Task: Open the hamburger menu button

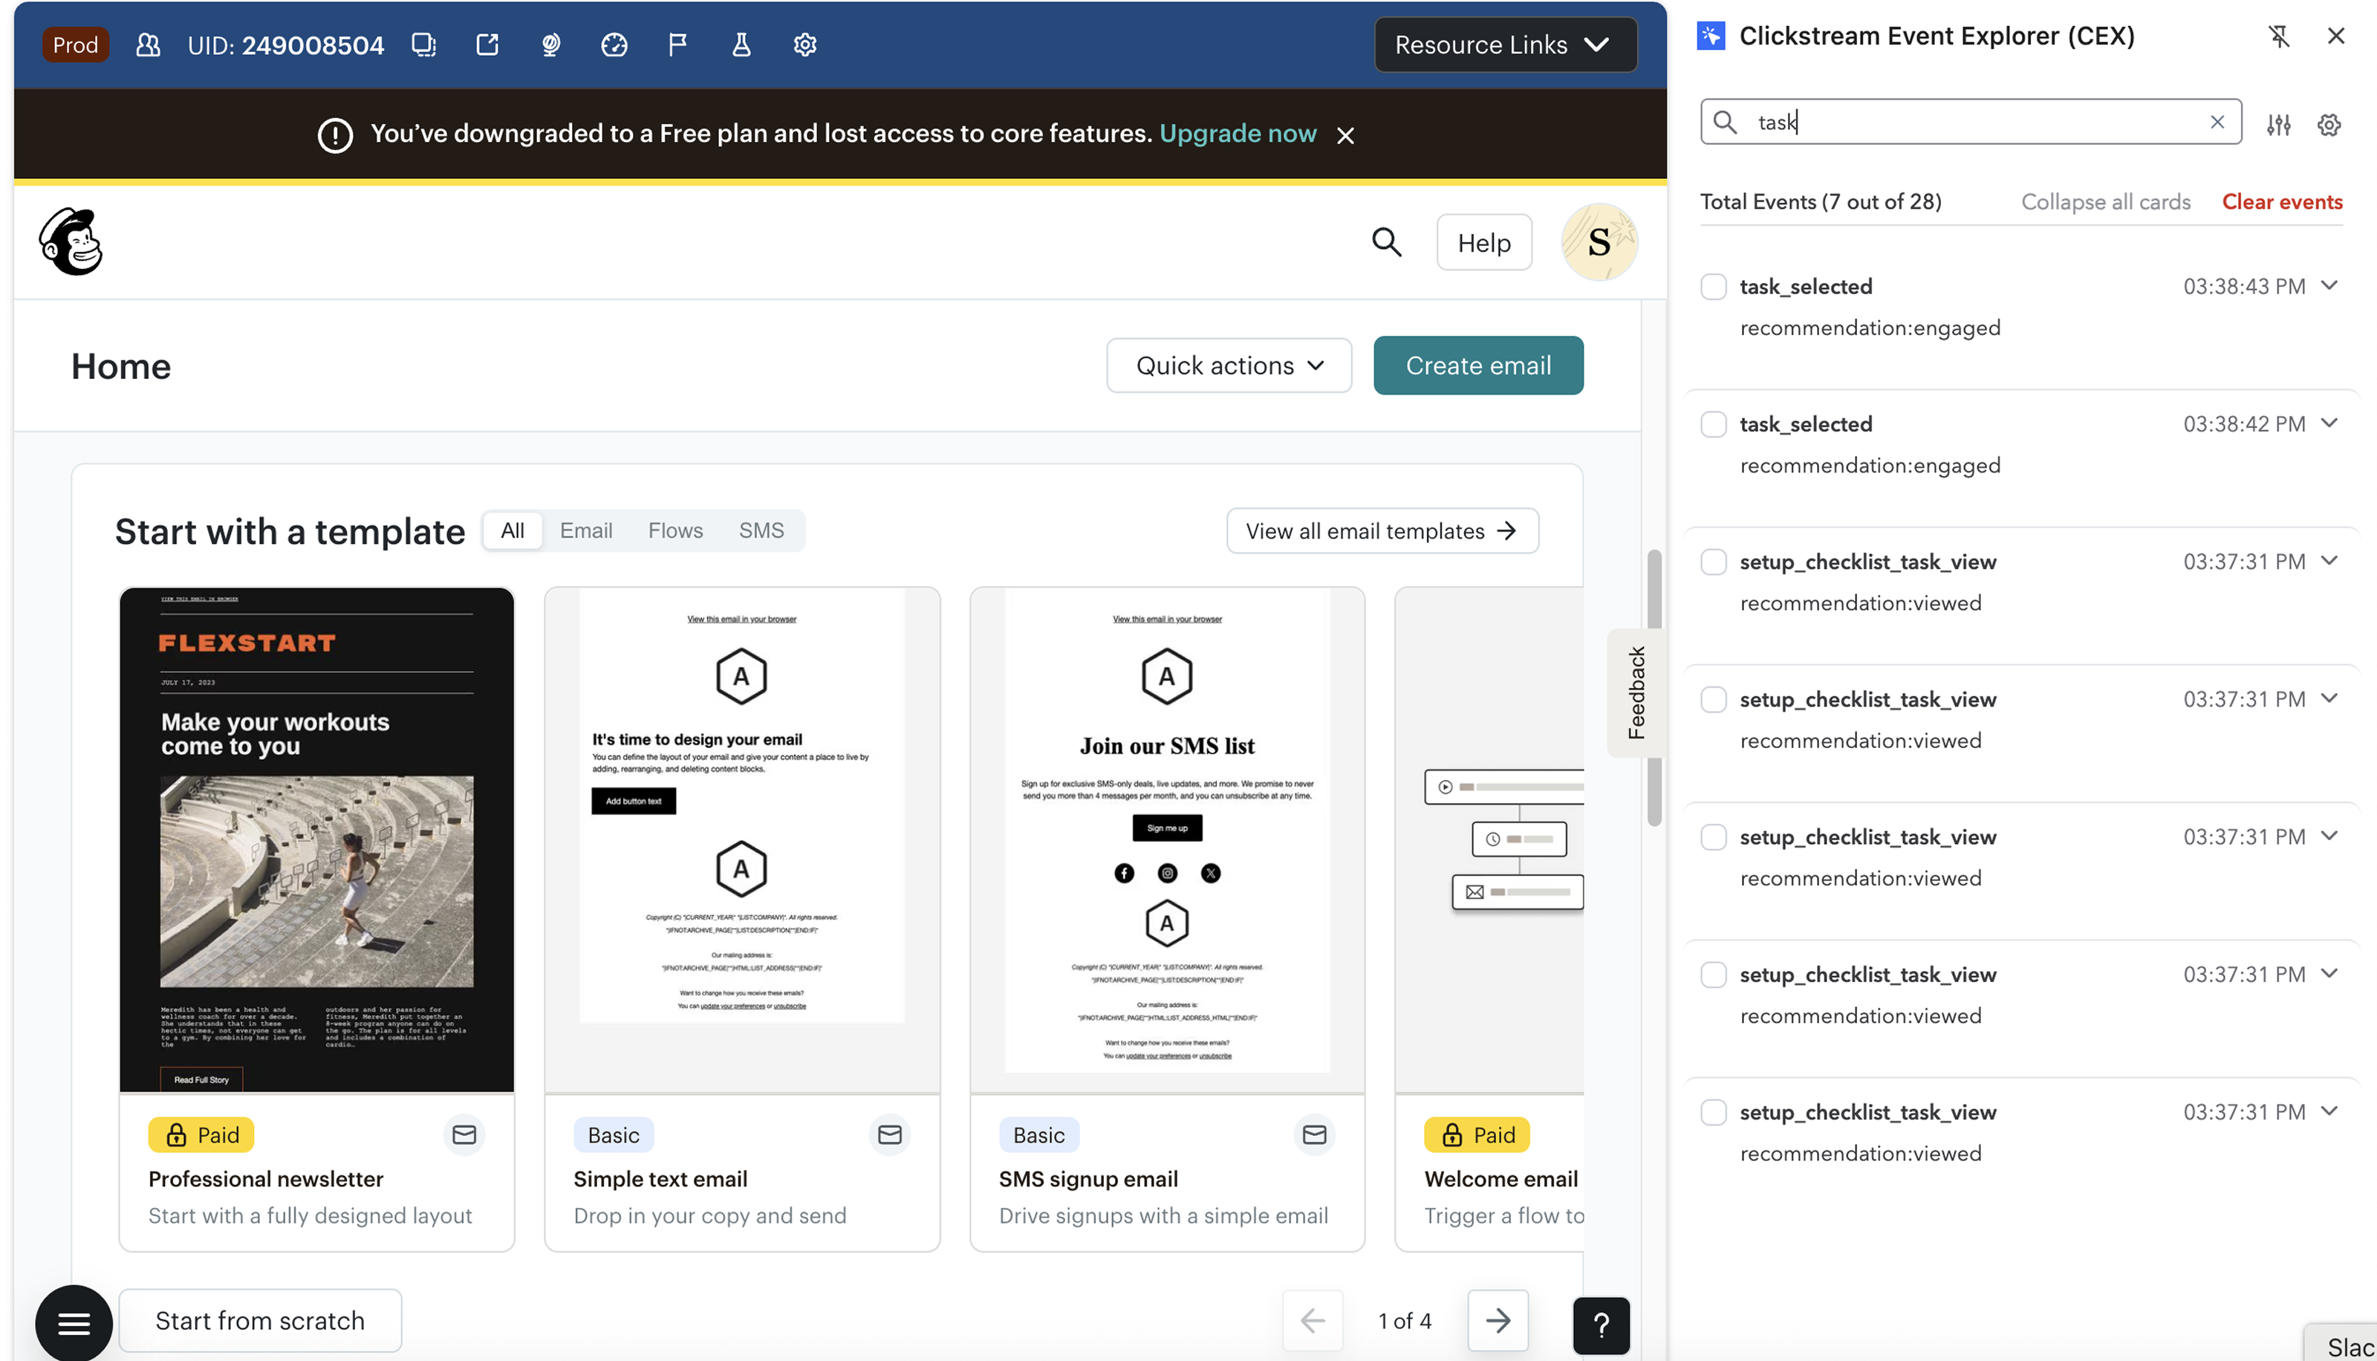Action: tap(74, 1322)
